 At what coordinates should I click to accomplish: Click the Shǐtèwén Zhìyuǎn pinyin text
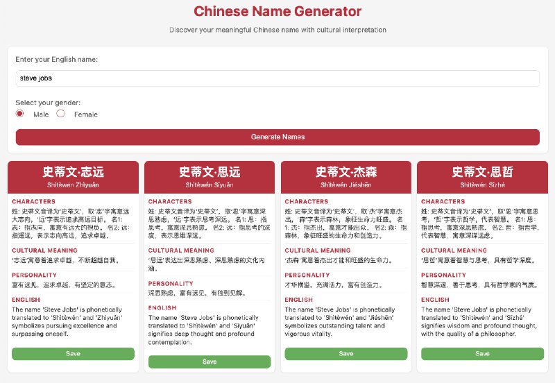pos(73,185)
